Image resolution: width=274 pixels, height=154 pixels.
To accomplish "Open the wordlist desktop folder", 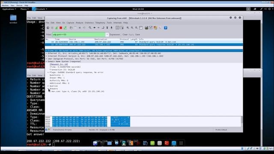I will 13,19.
